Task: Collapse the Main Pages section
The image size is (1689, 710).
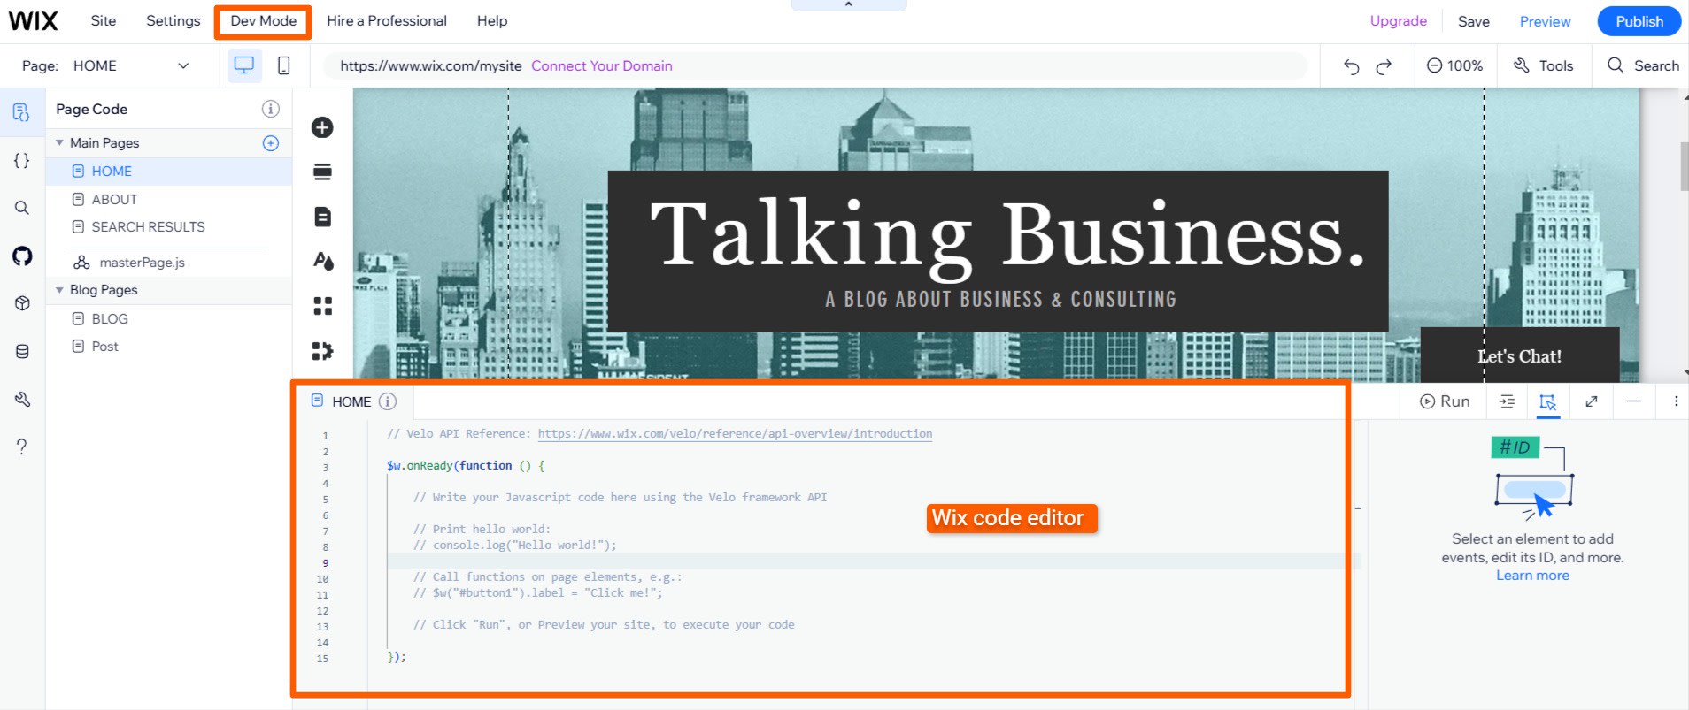Action: click(59, 142)
